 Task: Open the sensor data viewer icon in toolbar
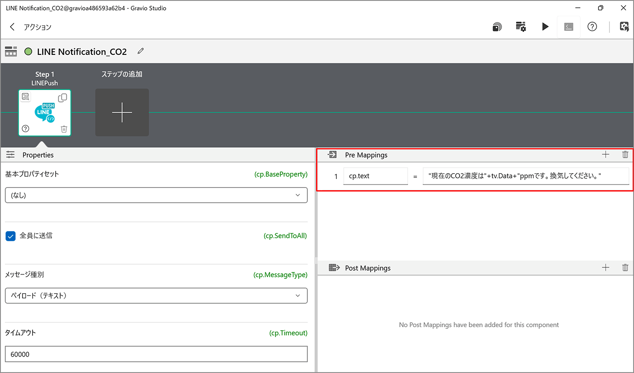point(497,27)
